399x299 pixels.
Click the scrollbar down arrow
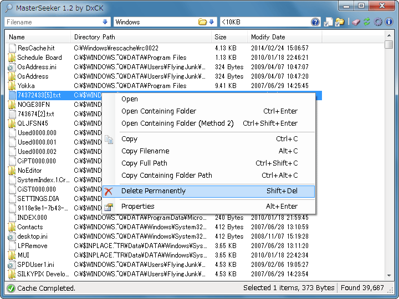389,276
